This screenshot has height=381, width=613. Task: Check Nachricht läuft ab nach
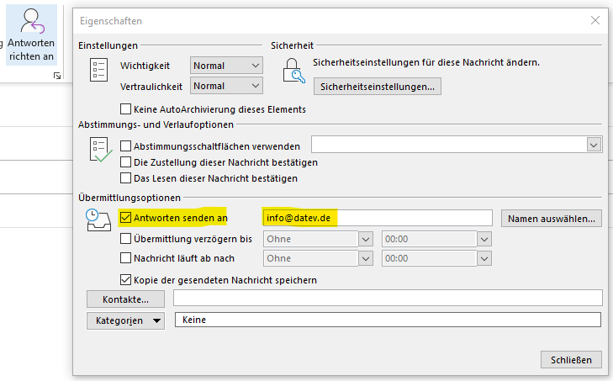pyautogui.click(x=125, y=258)
